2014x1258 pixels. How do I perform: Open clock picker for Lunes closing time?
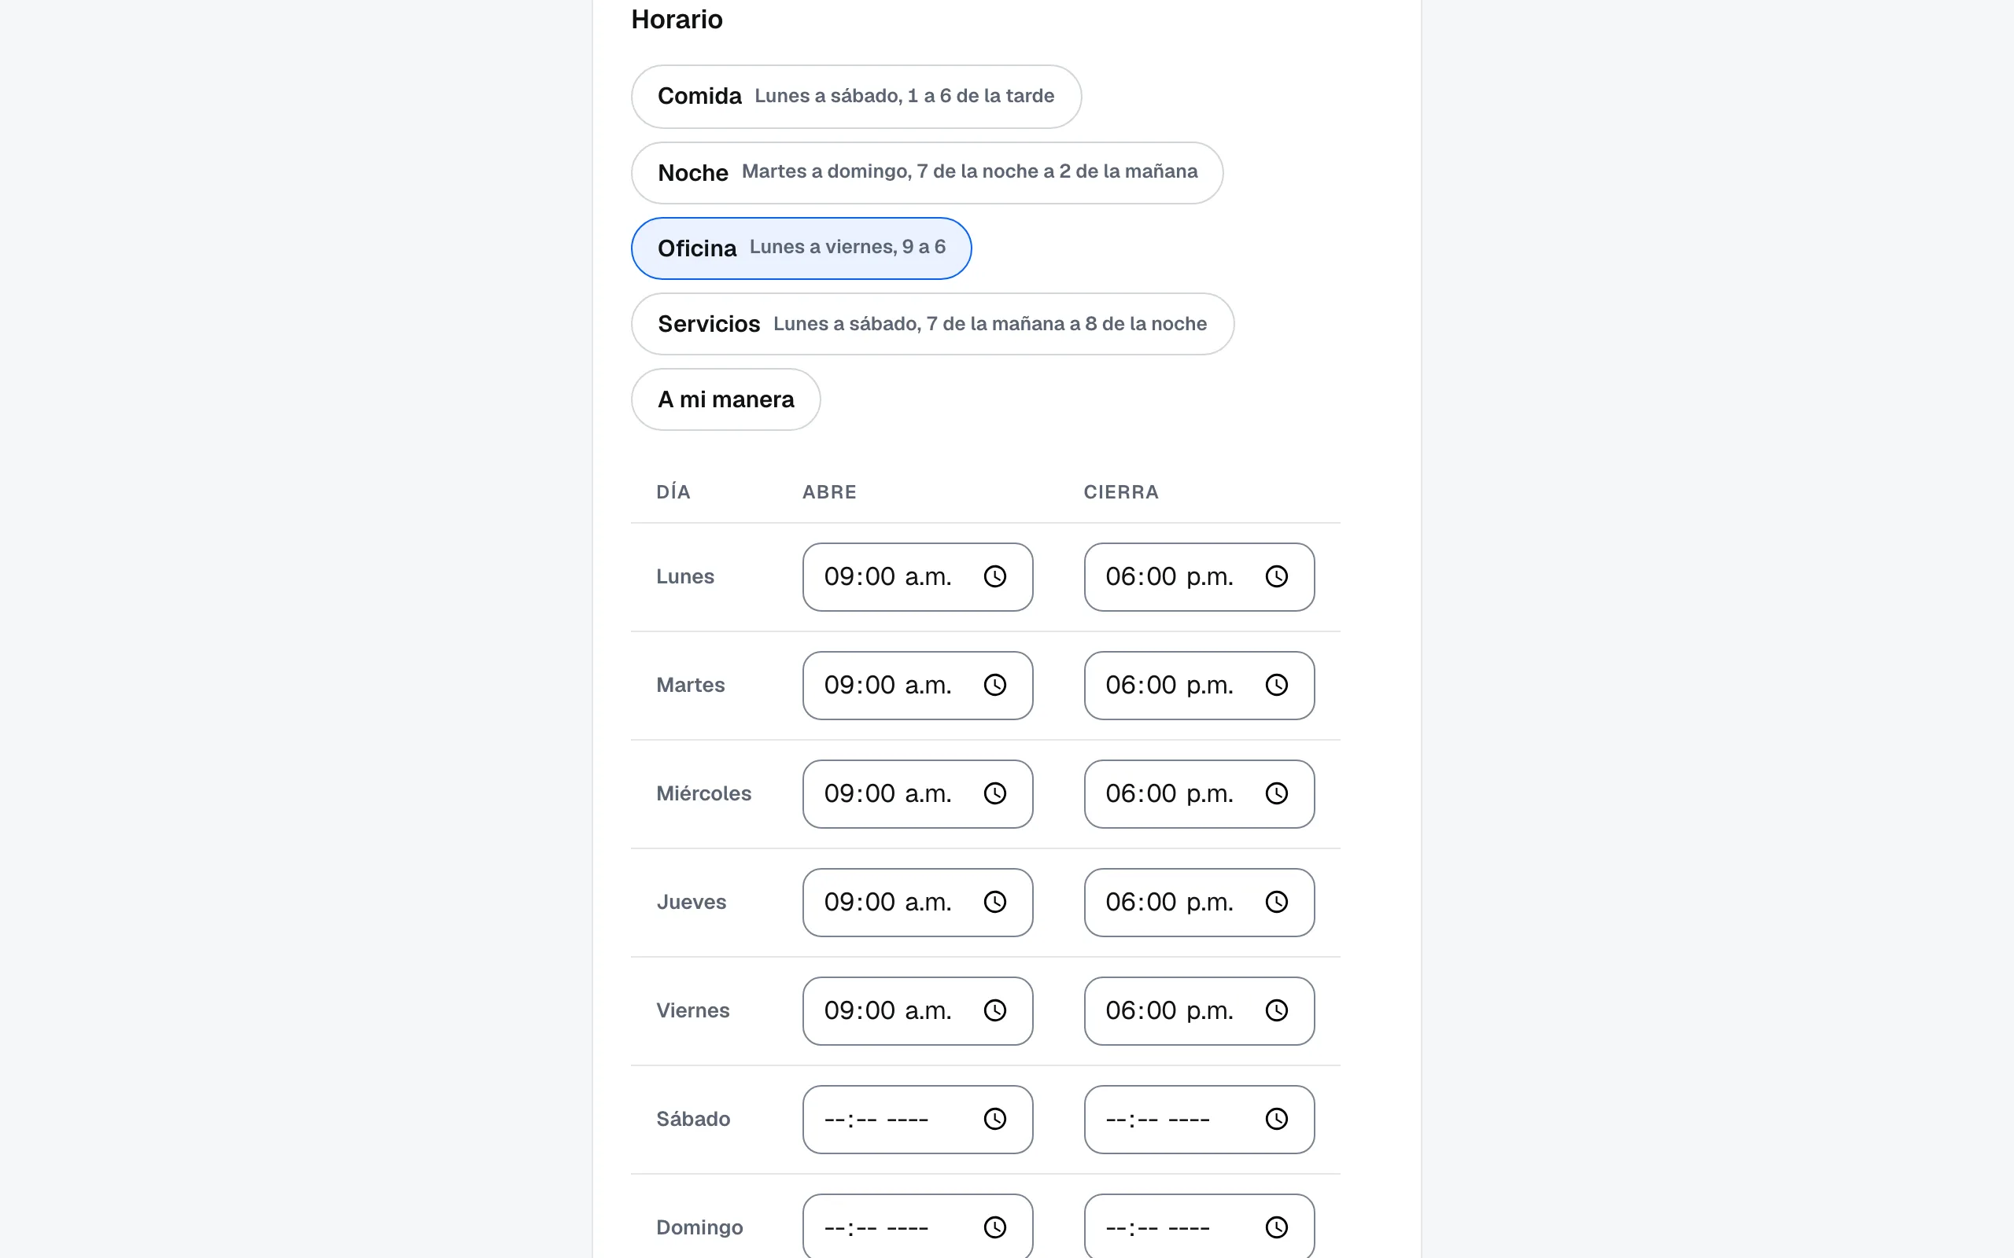point(1276,576)
